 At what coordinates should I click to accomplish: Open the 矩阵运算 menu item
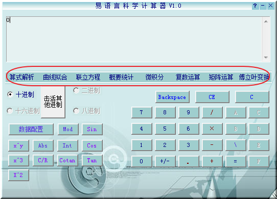[221, 77]
